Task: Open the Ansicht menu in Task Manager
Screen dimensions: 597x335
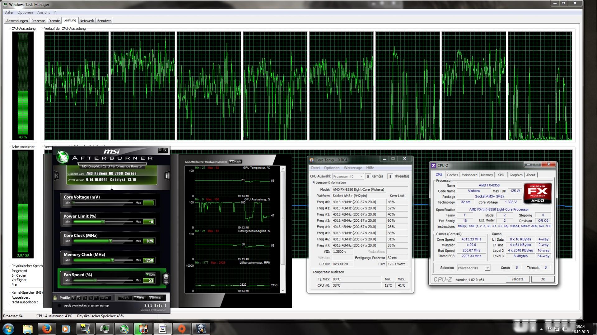Action: 44,12
